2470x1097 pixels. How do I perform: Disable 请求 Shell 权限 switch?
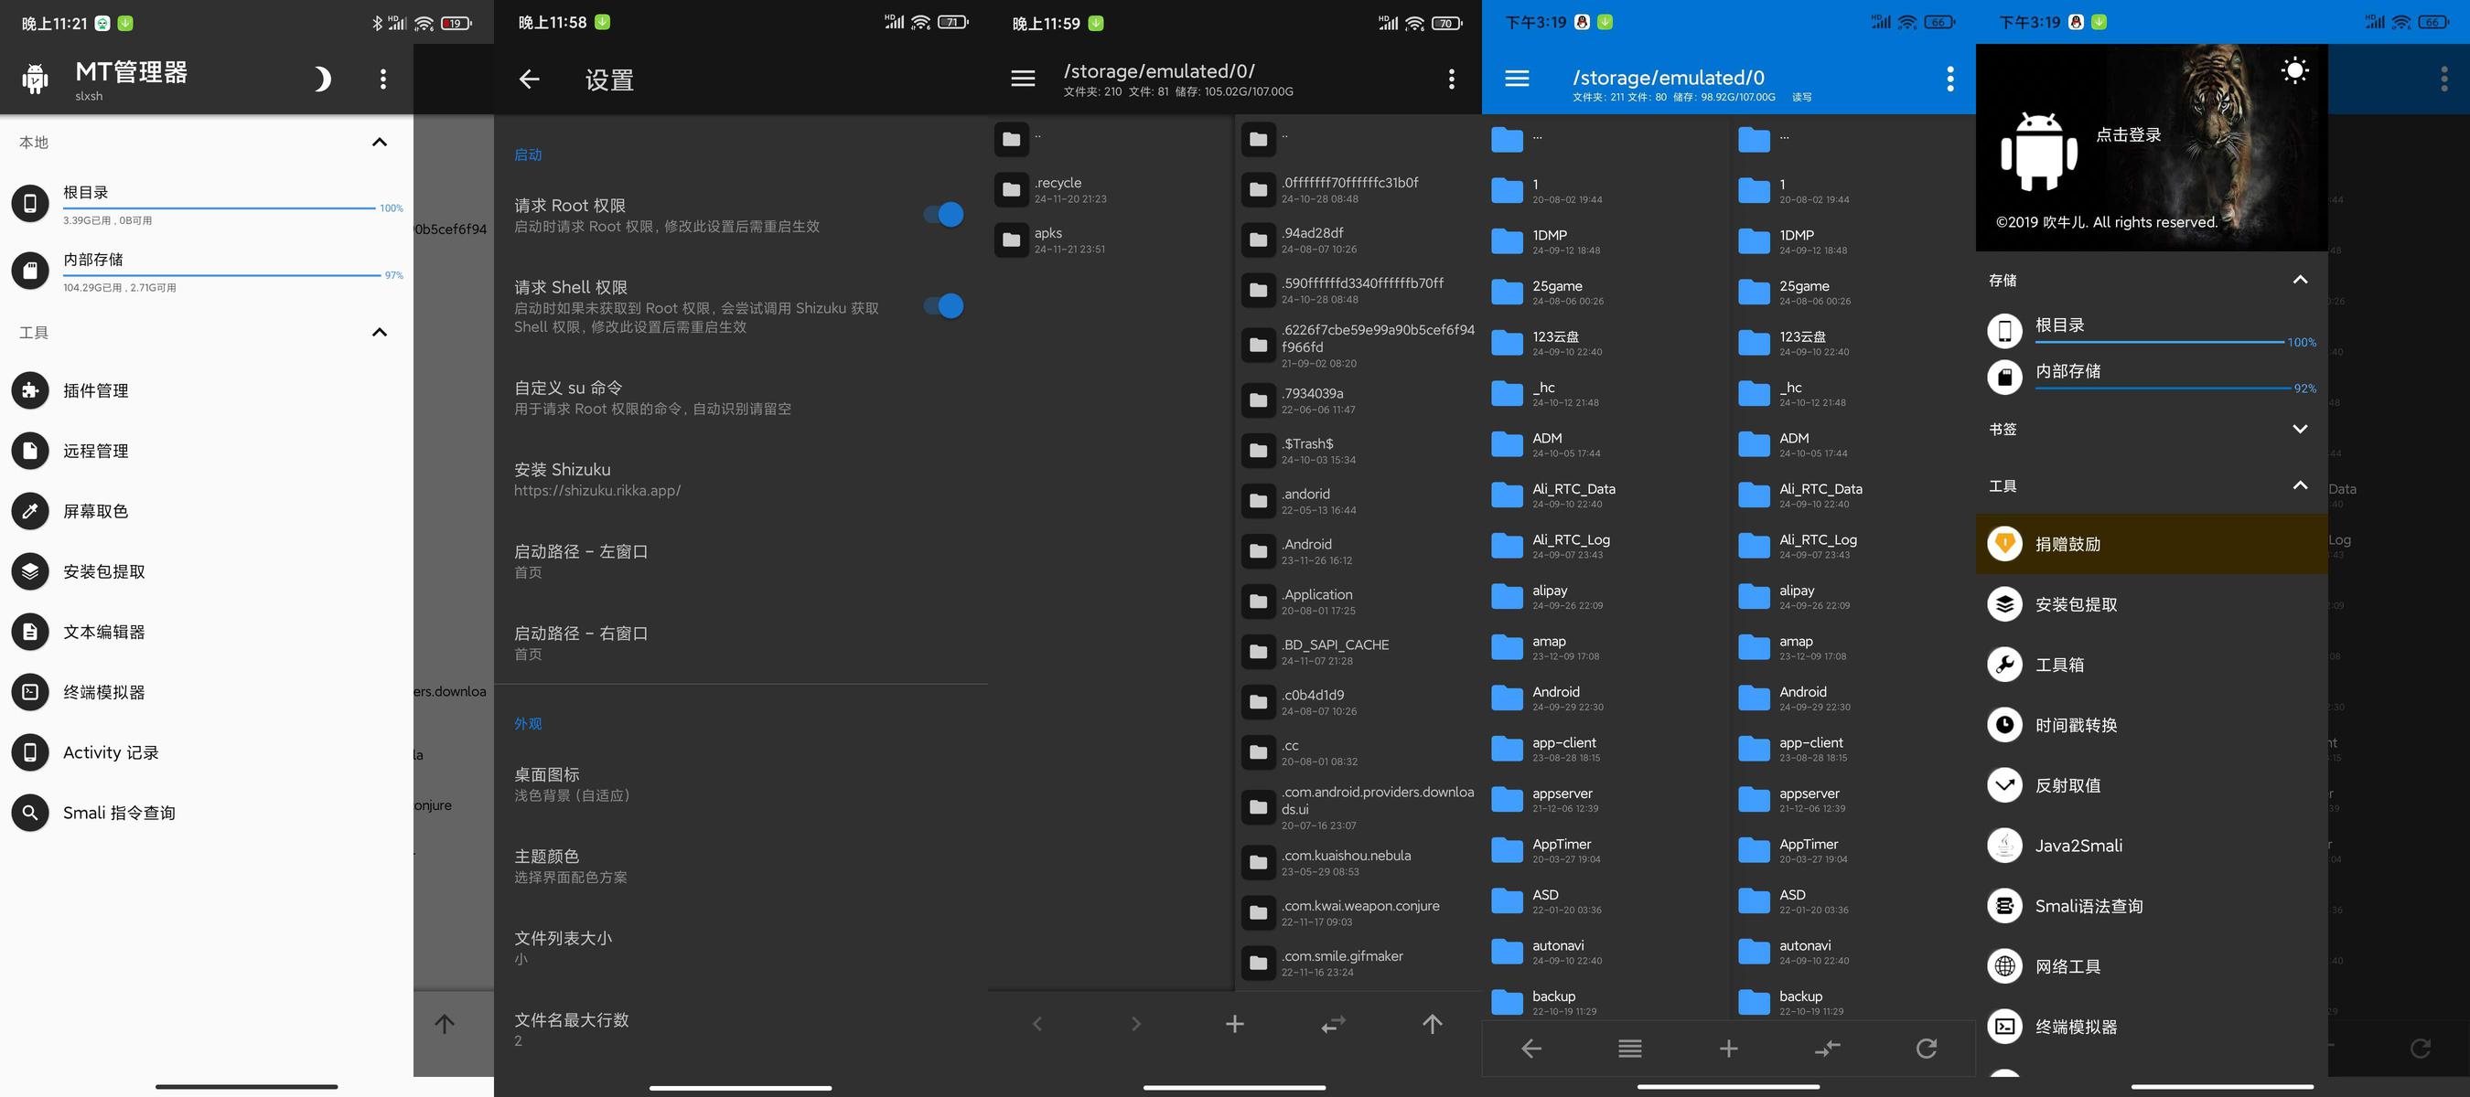tap(943, 305)
